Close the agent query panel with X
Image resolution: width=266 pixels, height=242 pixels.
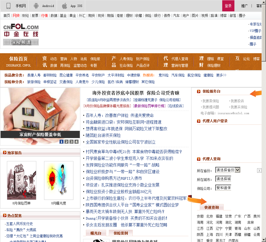click(x=259, y=170)
